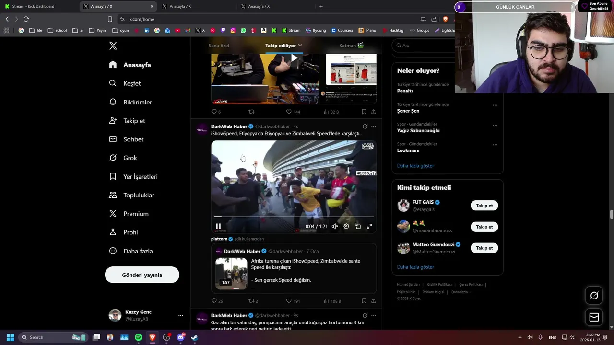Open the Brave shields icon in the address bar
Image resolution: width=614 pixels, height=345 pixels.
tap(445, 19)
